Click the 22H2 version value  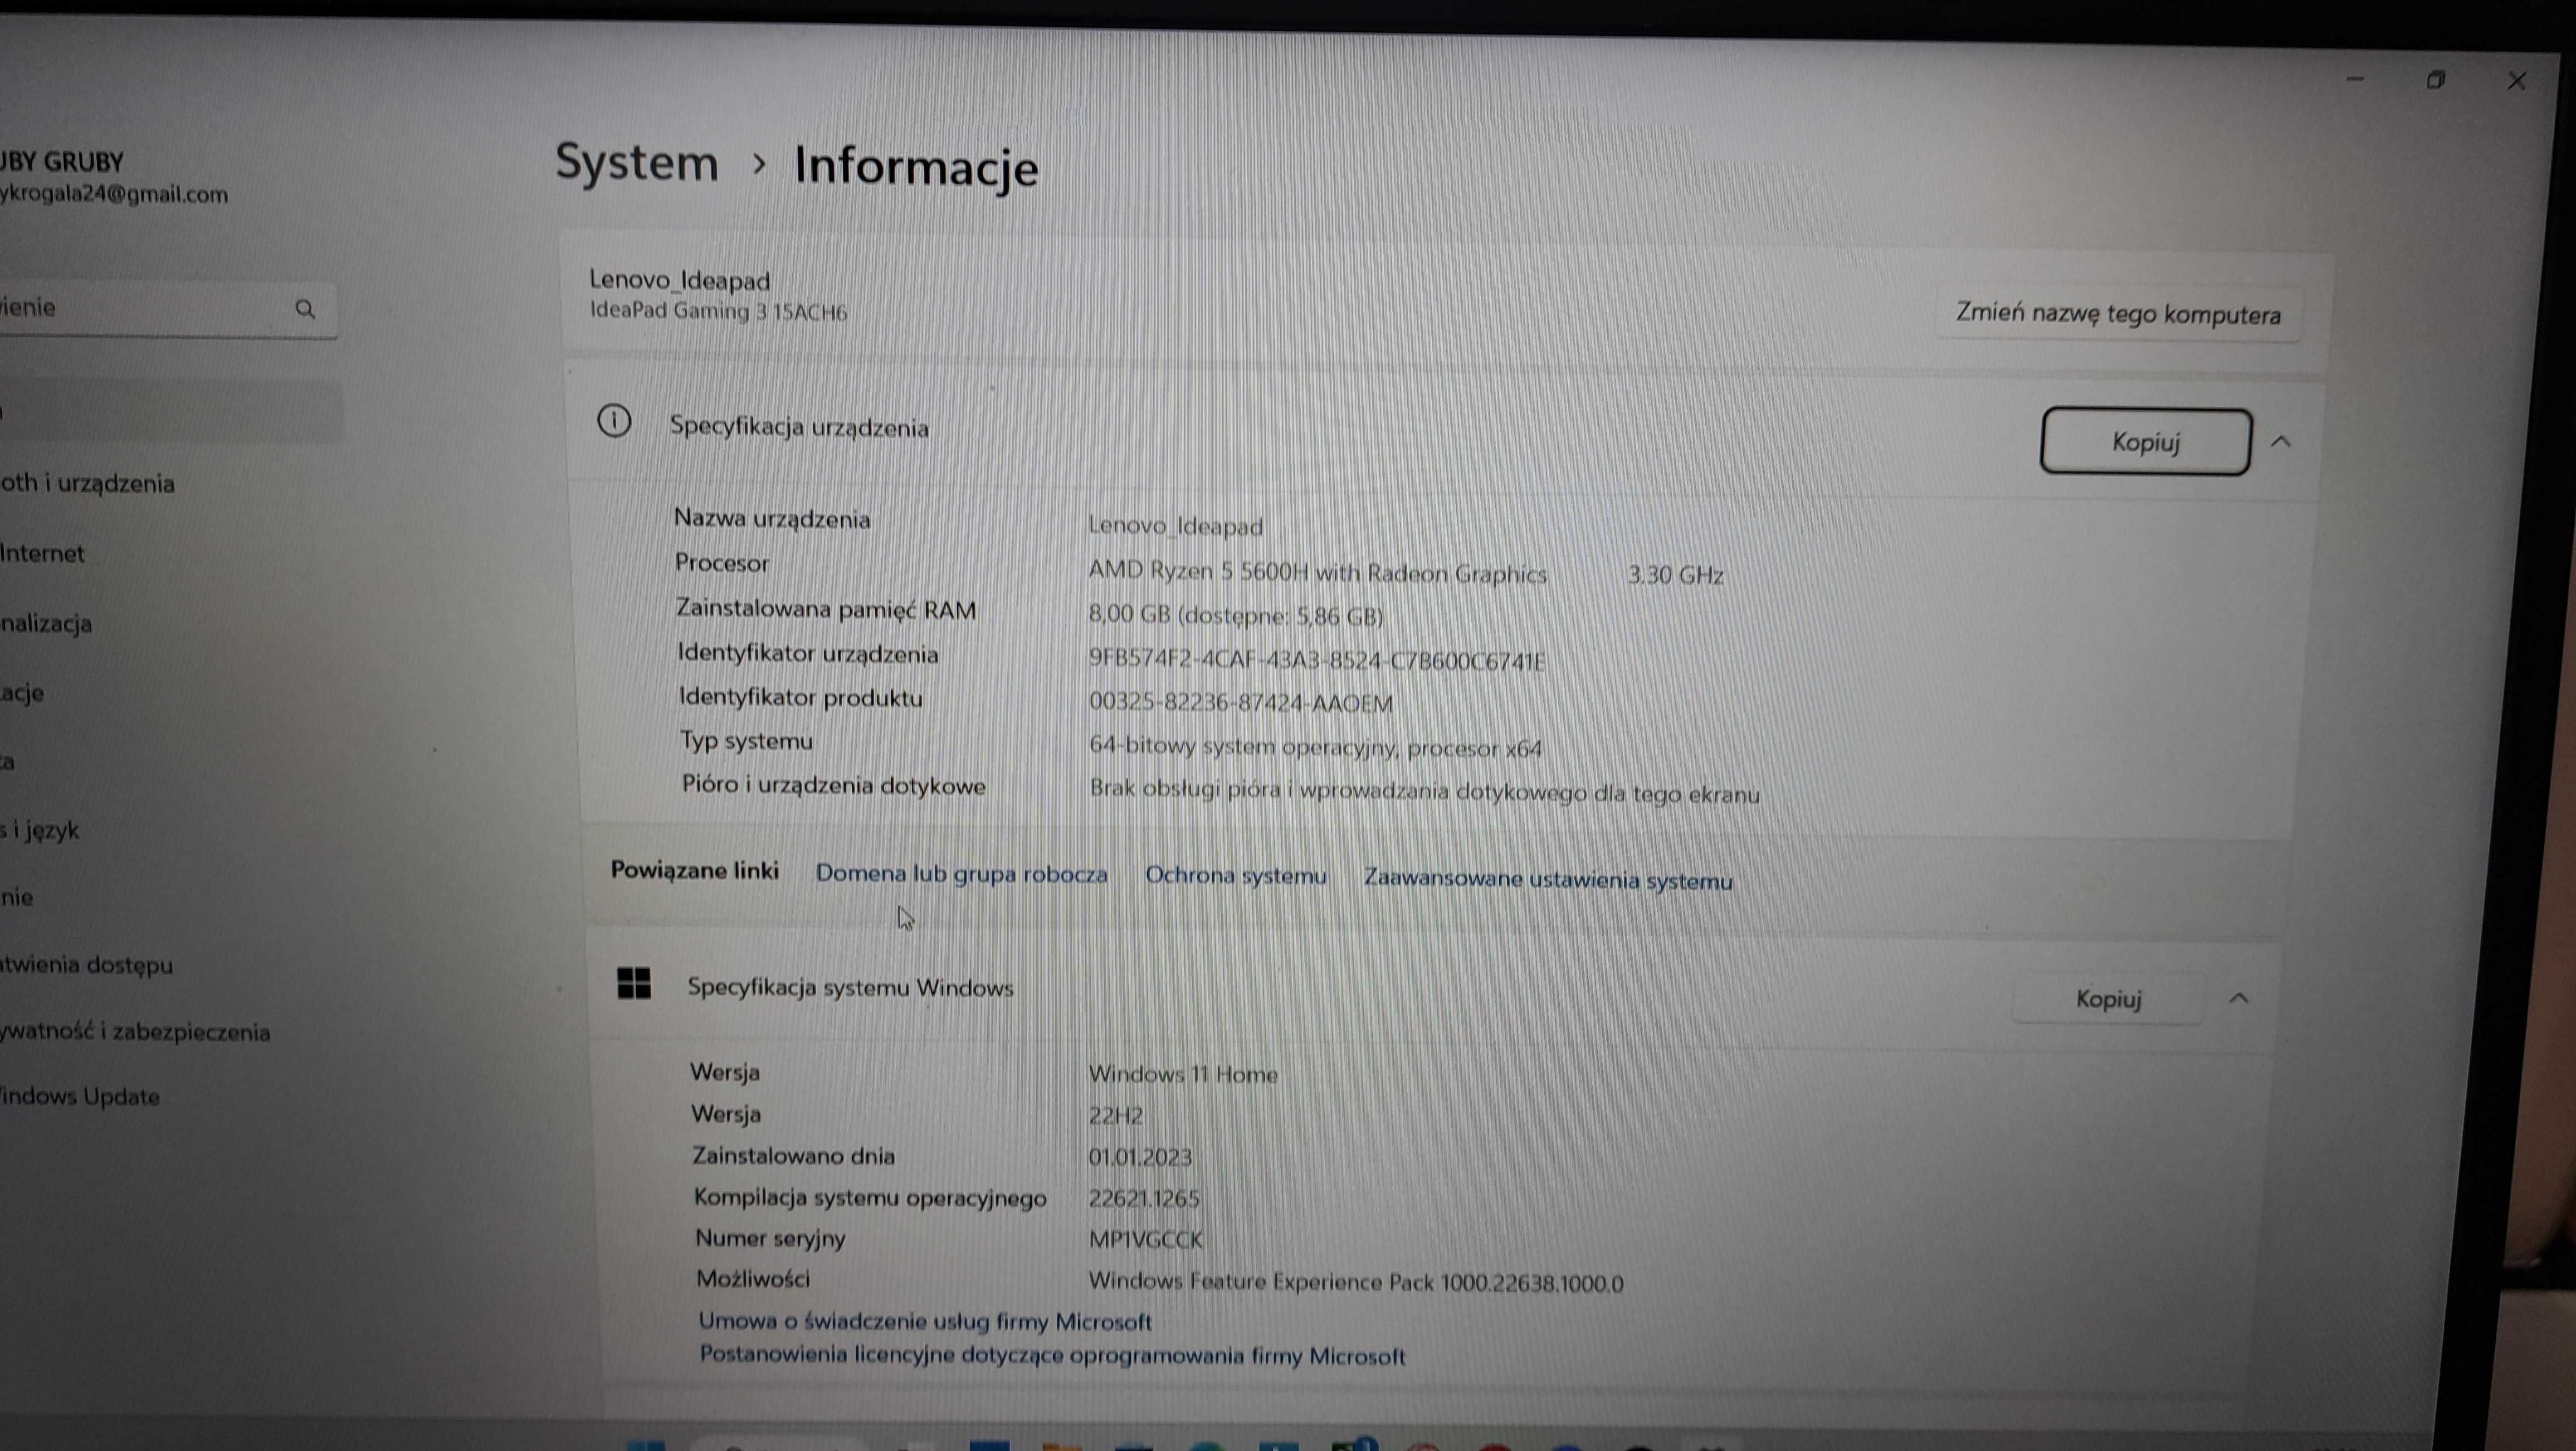[x=1115, y=1115]
